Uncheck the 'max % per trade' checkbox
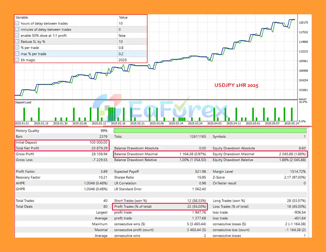This screenshot has height=252, width=326. click(17, 54)
